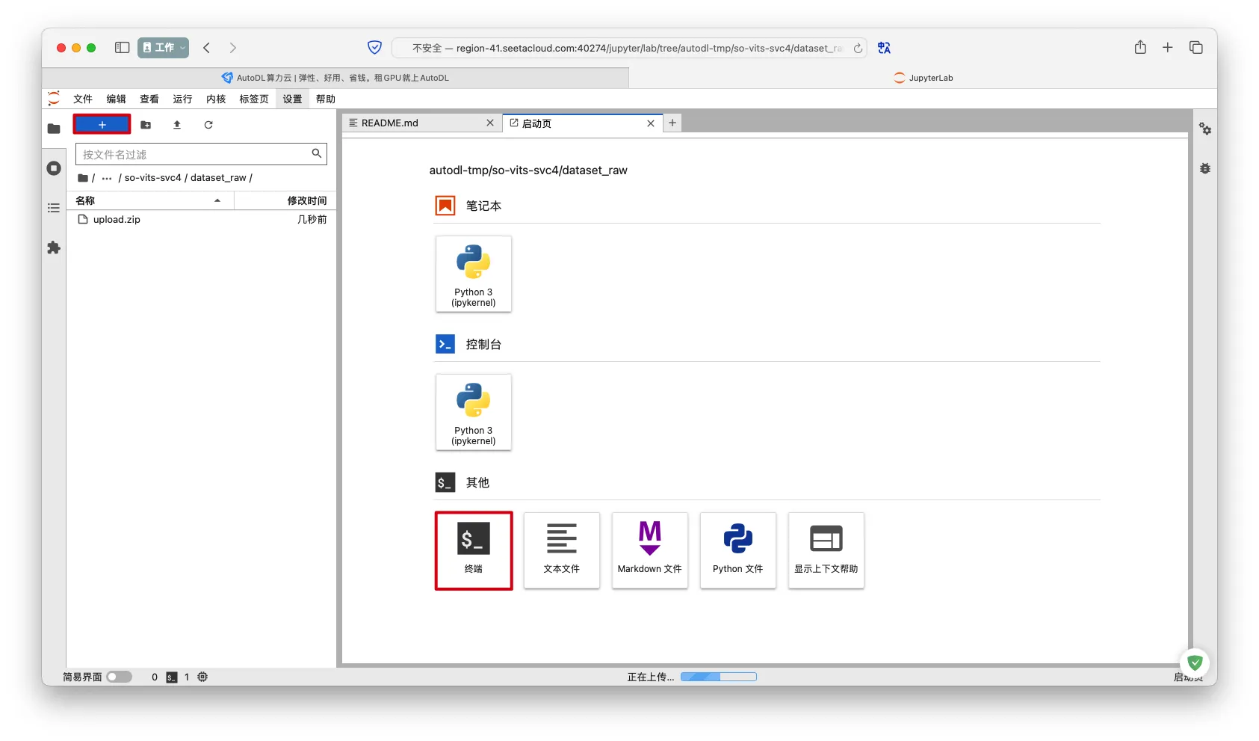Open the property inspector gears icon
Screen dimensions: 1259x741
coord(1204,129)
